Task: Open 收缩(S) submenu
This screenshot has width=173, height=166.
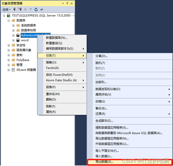Action: 130,102
